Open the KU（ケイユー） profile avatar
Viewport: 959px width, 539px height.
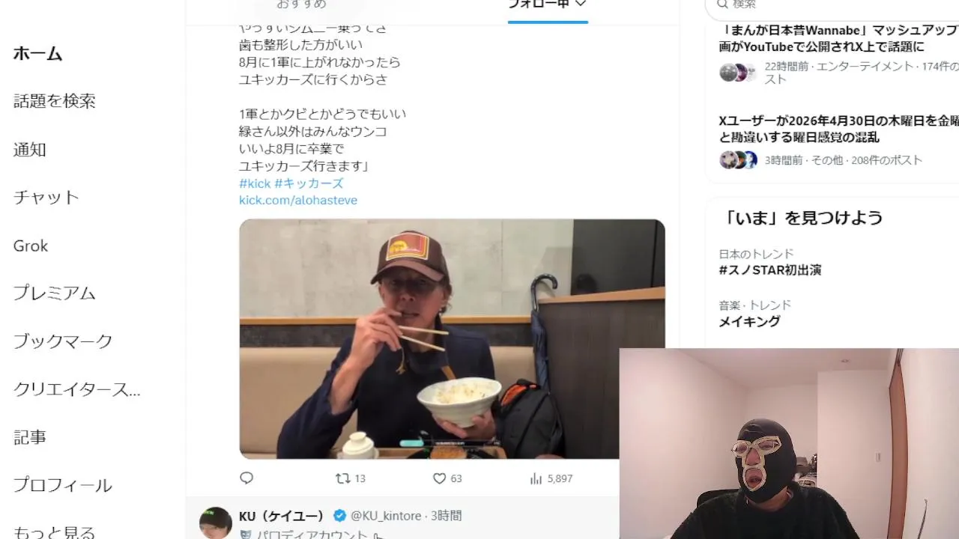pos(215,522)
